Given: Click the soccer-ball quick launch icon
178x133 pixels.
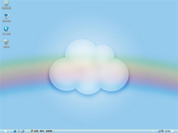Looking at the screenshot, I should click(19, 131).
